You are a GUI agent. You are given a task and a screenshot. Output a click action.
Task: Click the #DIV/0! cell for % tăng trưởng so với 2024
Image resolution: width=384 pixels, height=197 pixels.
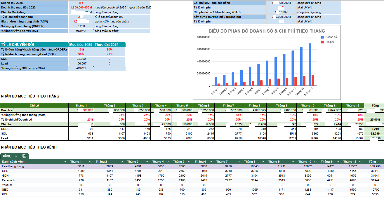point(81,31)
